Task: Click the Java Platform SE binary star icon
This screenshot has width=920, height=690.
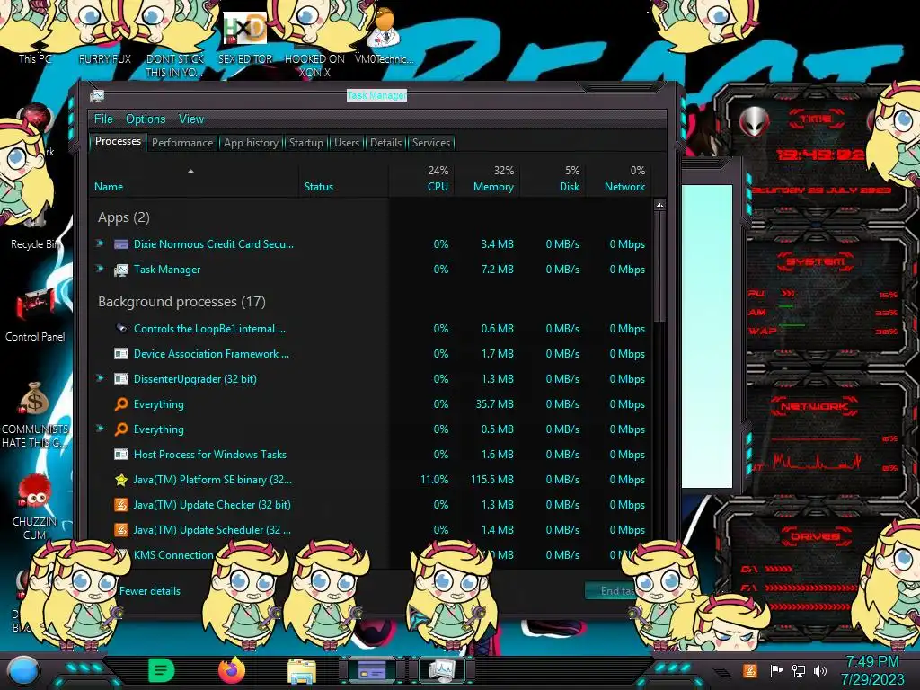Action: click(x=121, y=480)
